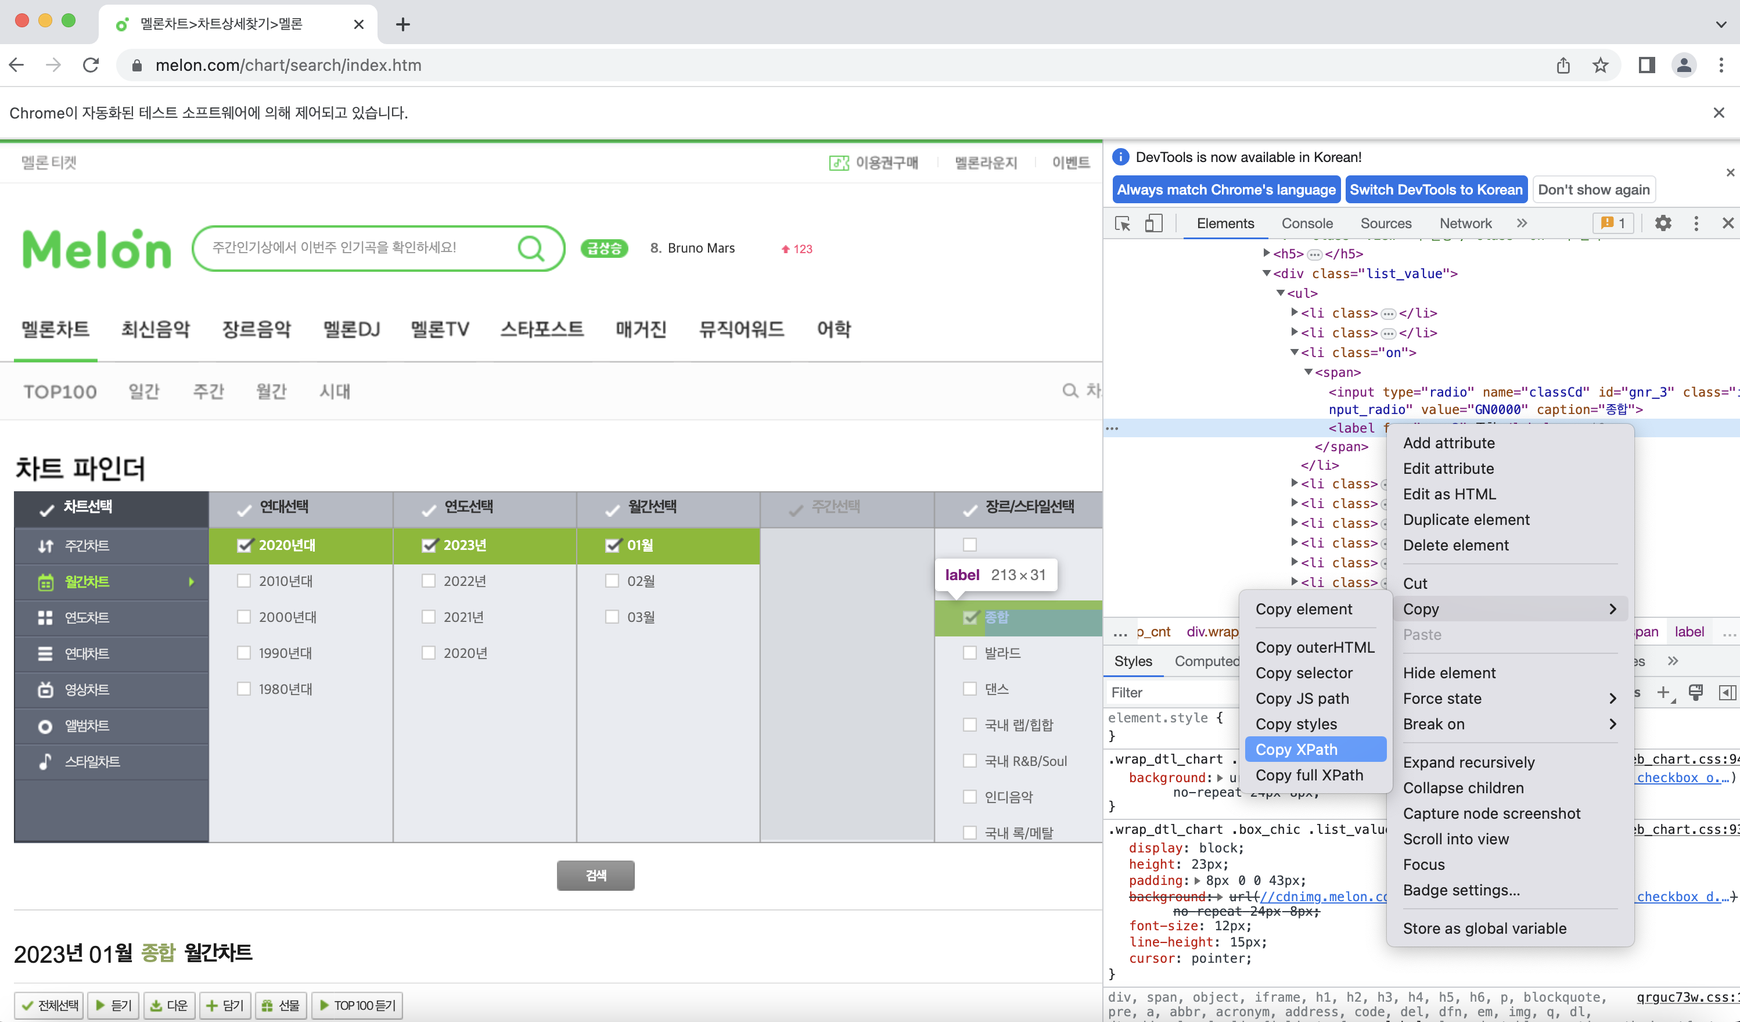The image size is (1740, 1022).
Task: Check the 2010년대 decade checkbox
Action: coord(244,581)
